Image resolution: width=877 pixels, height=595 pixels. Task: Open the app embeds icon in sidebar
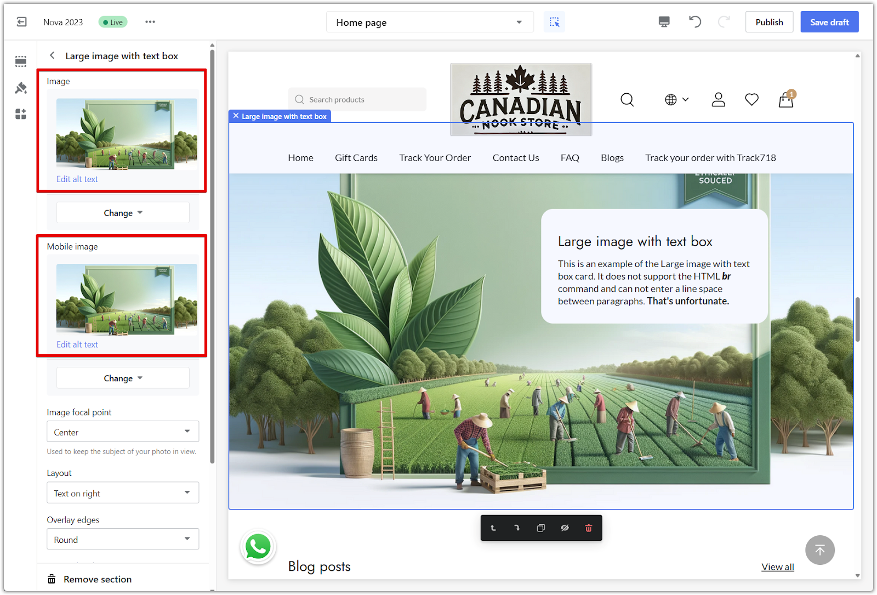(21, 114)
